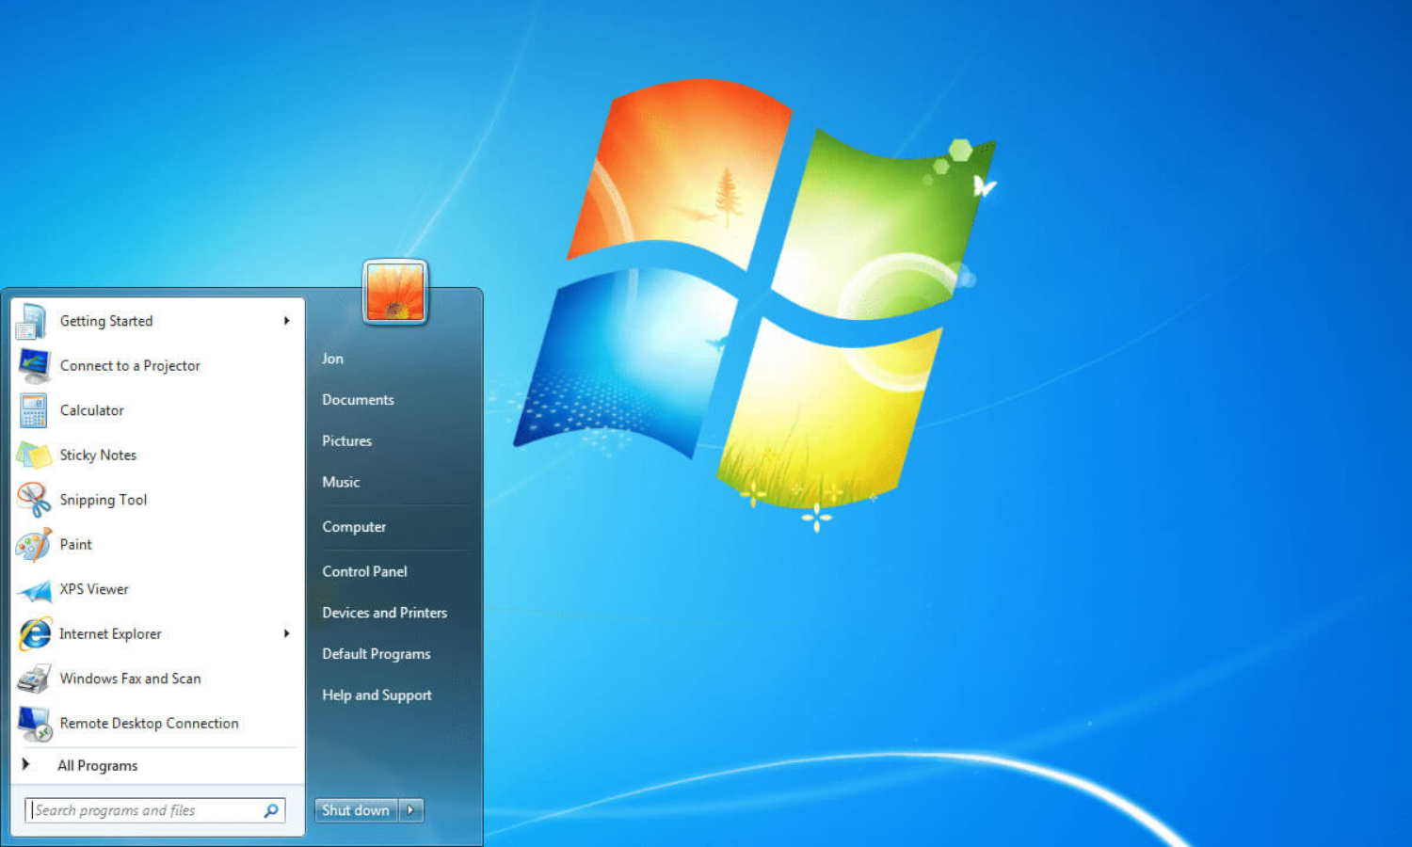Open the Remote Desktop Connection icon
Viewport: 1412px width, 847px height.
tap(34, 724)
